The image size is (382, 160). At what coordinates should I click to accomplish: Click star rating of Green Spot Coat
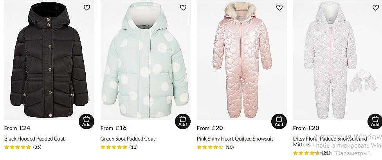(114, 147)
